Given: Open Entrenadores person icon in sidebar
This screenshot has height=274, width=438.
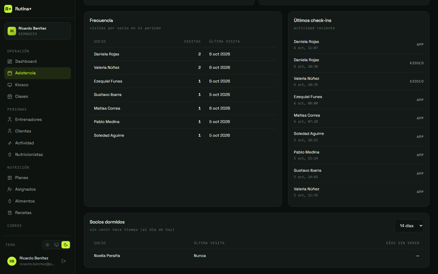Looking at the screenshot, I should pos(10,120).
